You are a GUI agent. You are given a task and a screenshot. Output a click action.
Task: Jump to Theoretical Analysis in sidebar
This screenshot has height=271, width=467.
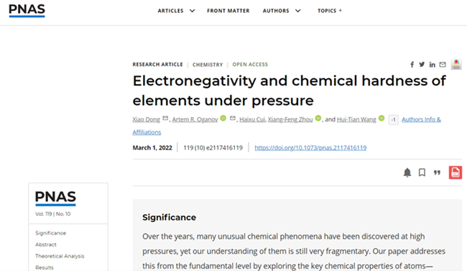pos(60,256)
